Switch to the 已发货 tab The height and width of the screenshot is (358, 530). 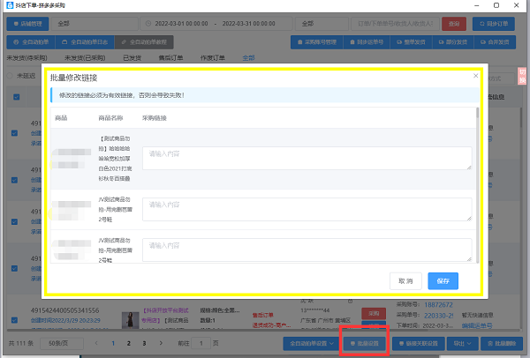pyautogui.click(x=132, y=58)
